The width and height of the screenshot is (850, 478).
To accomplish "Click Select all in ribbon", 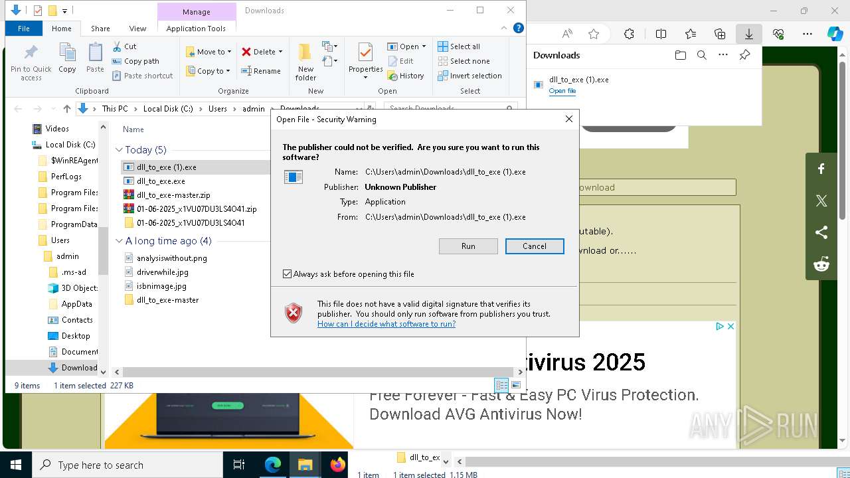I will coord(459,46).
